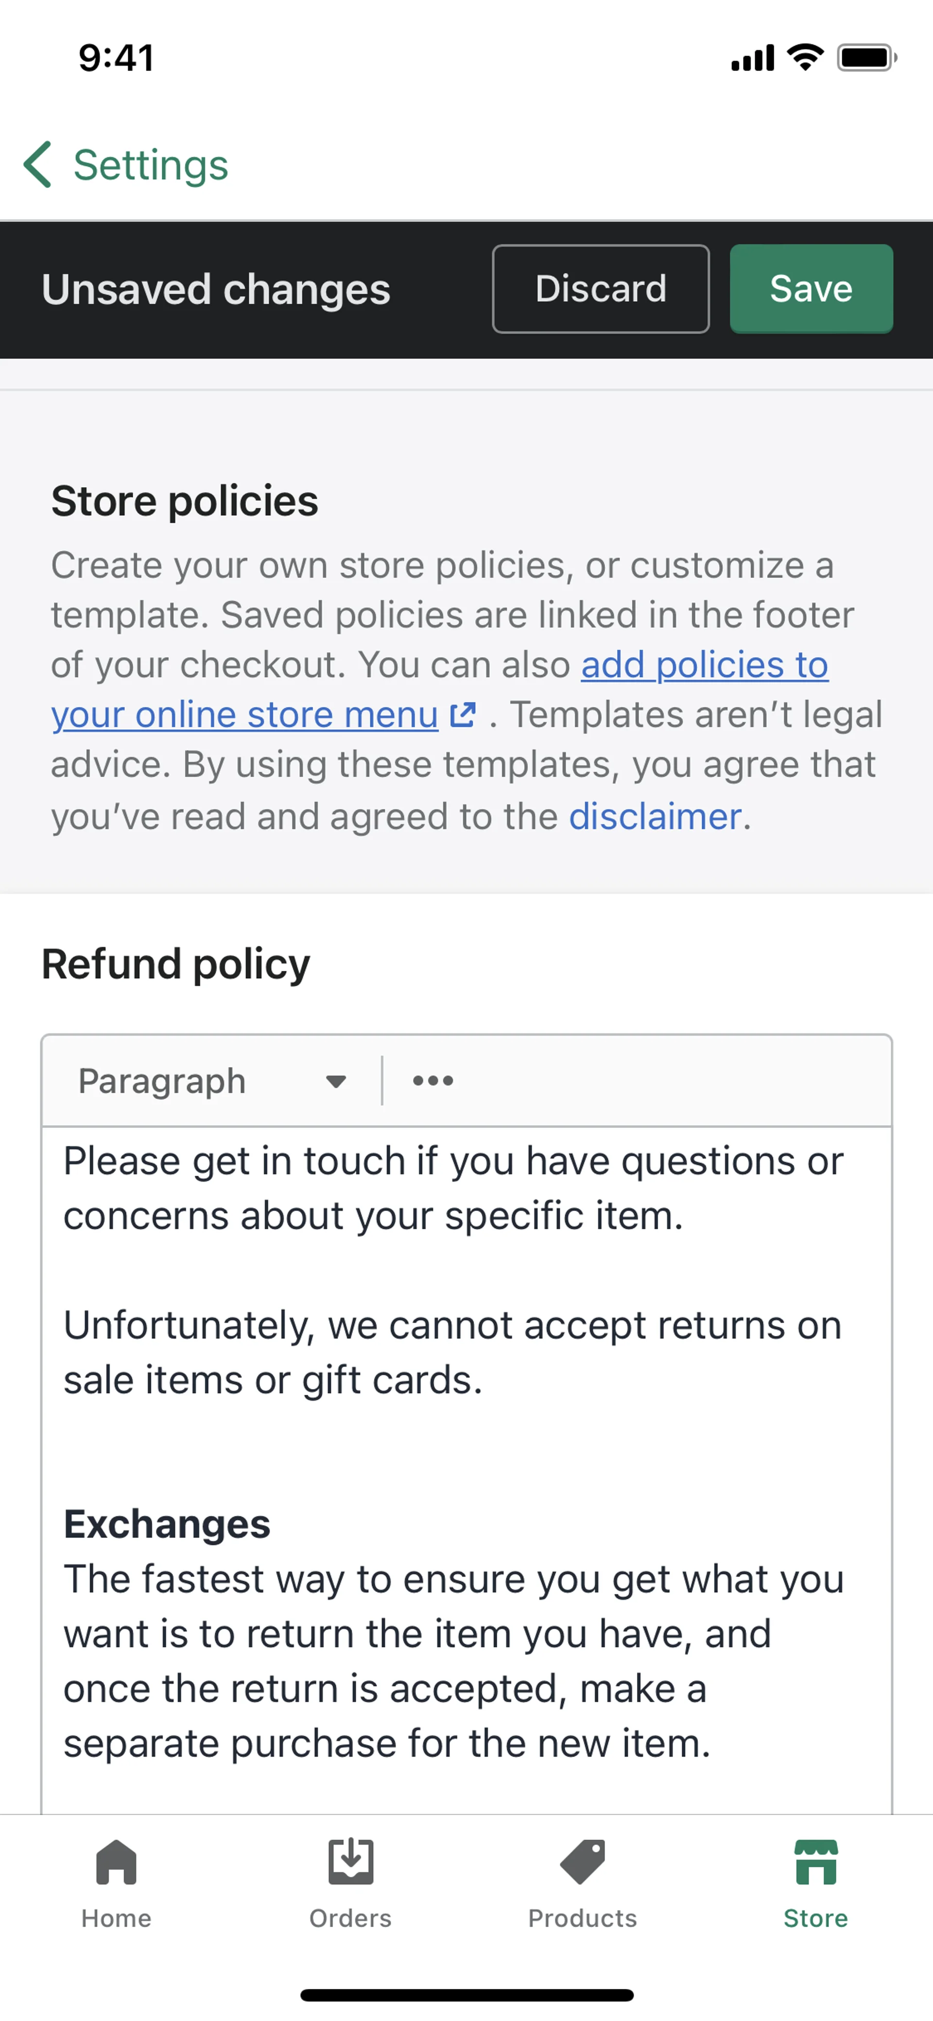Click the external link icon after store menu

click(x=463, y=715)
